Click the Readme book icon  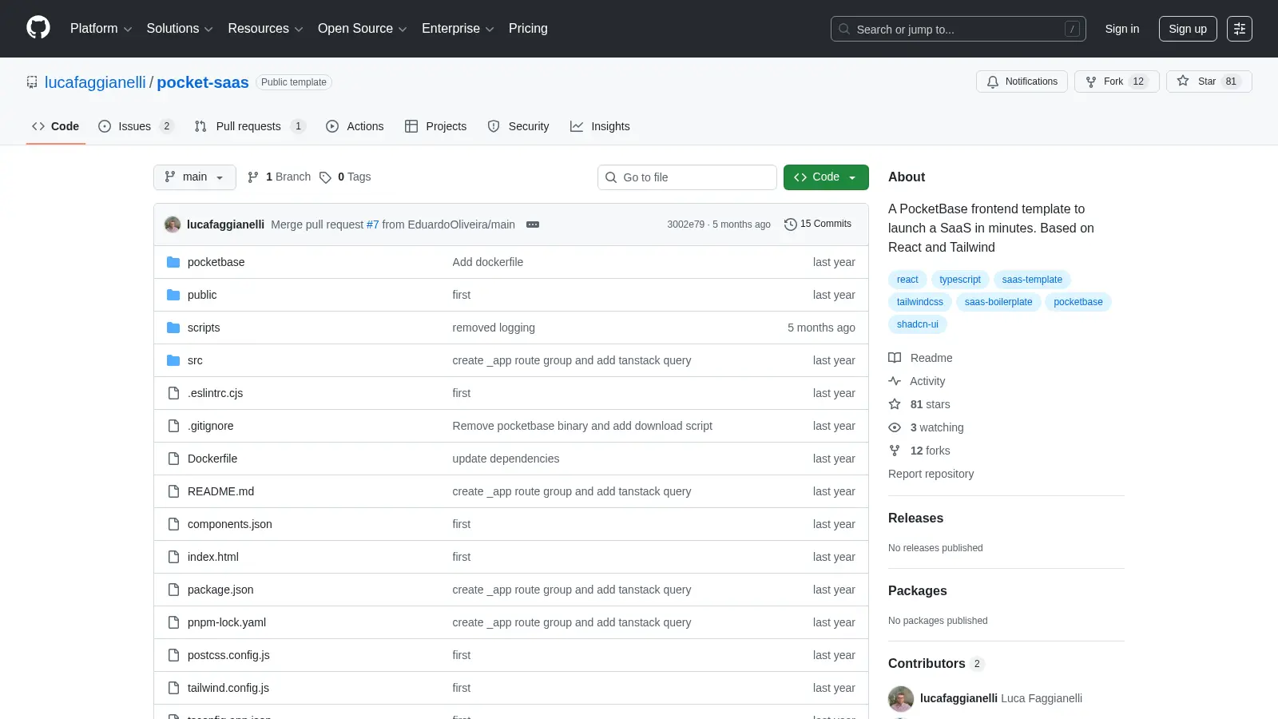coord(895,358)
